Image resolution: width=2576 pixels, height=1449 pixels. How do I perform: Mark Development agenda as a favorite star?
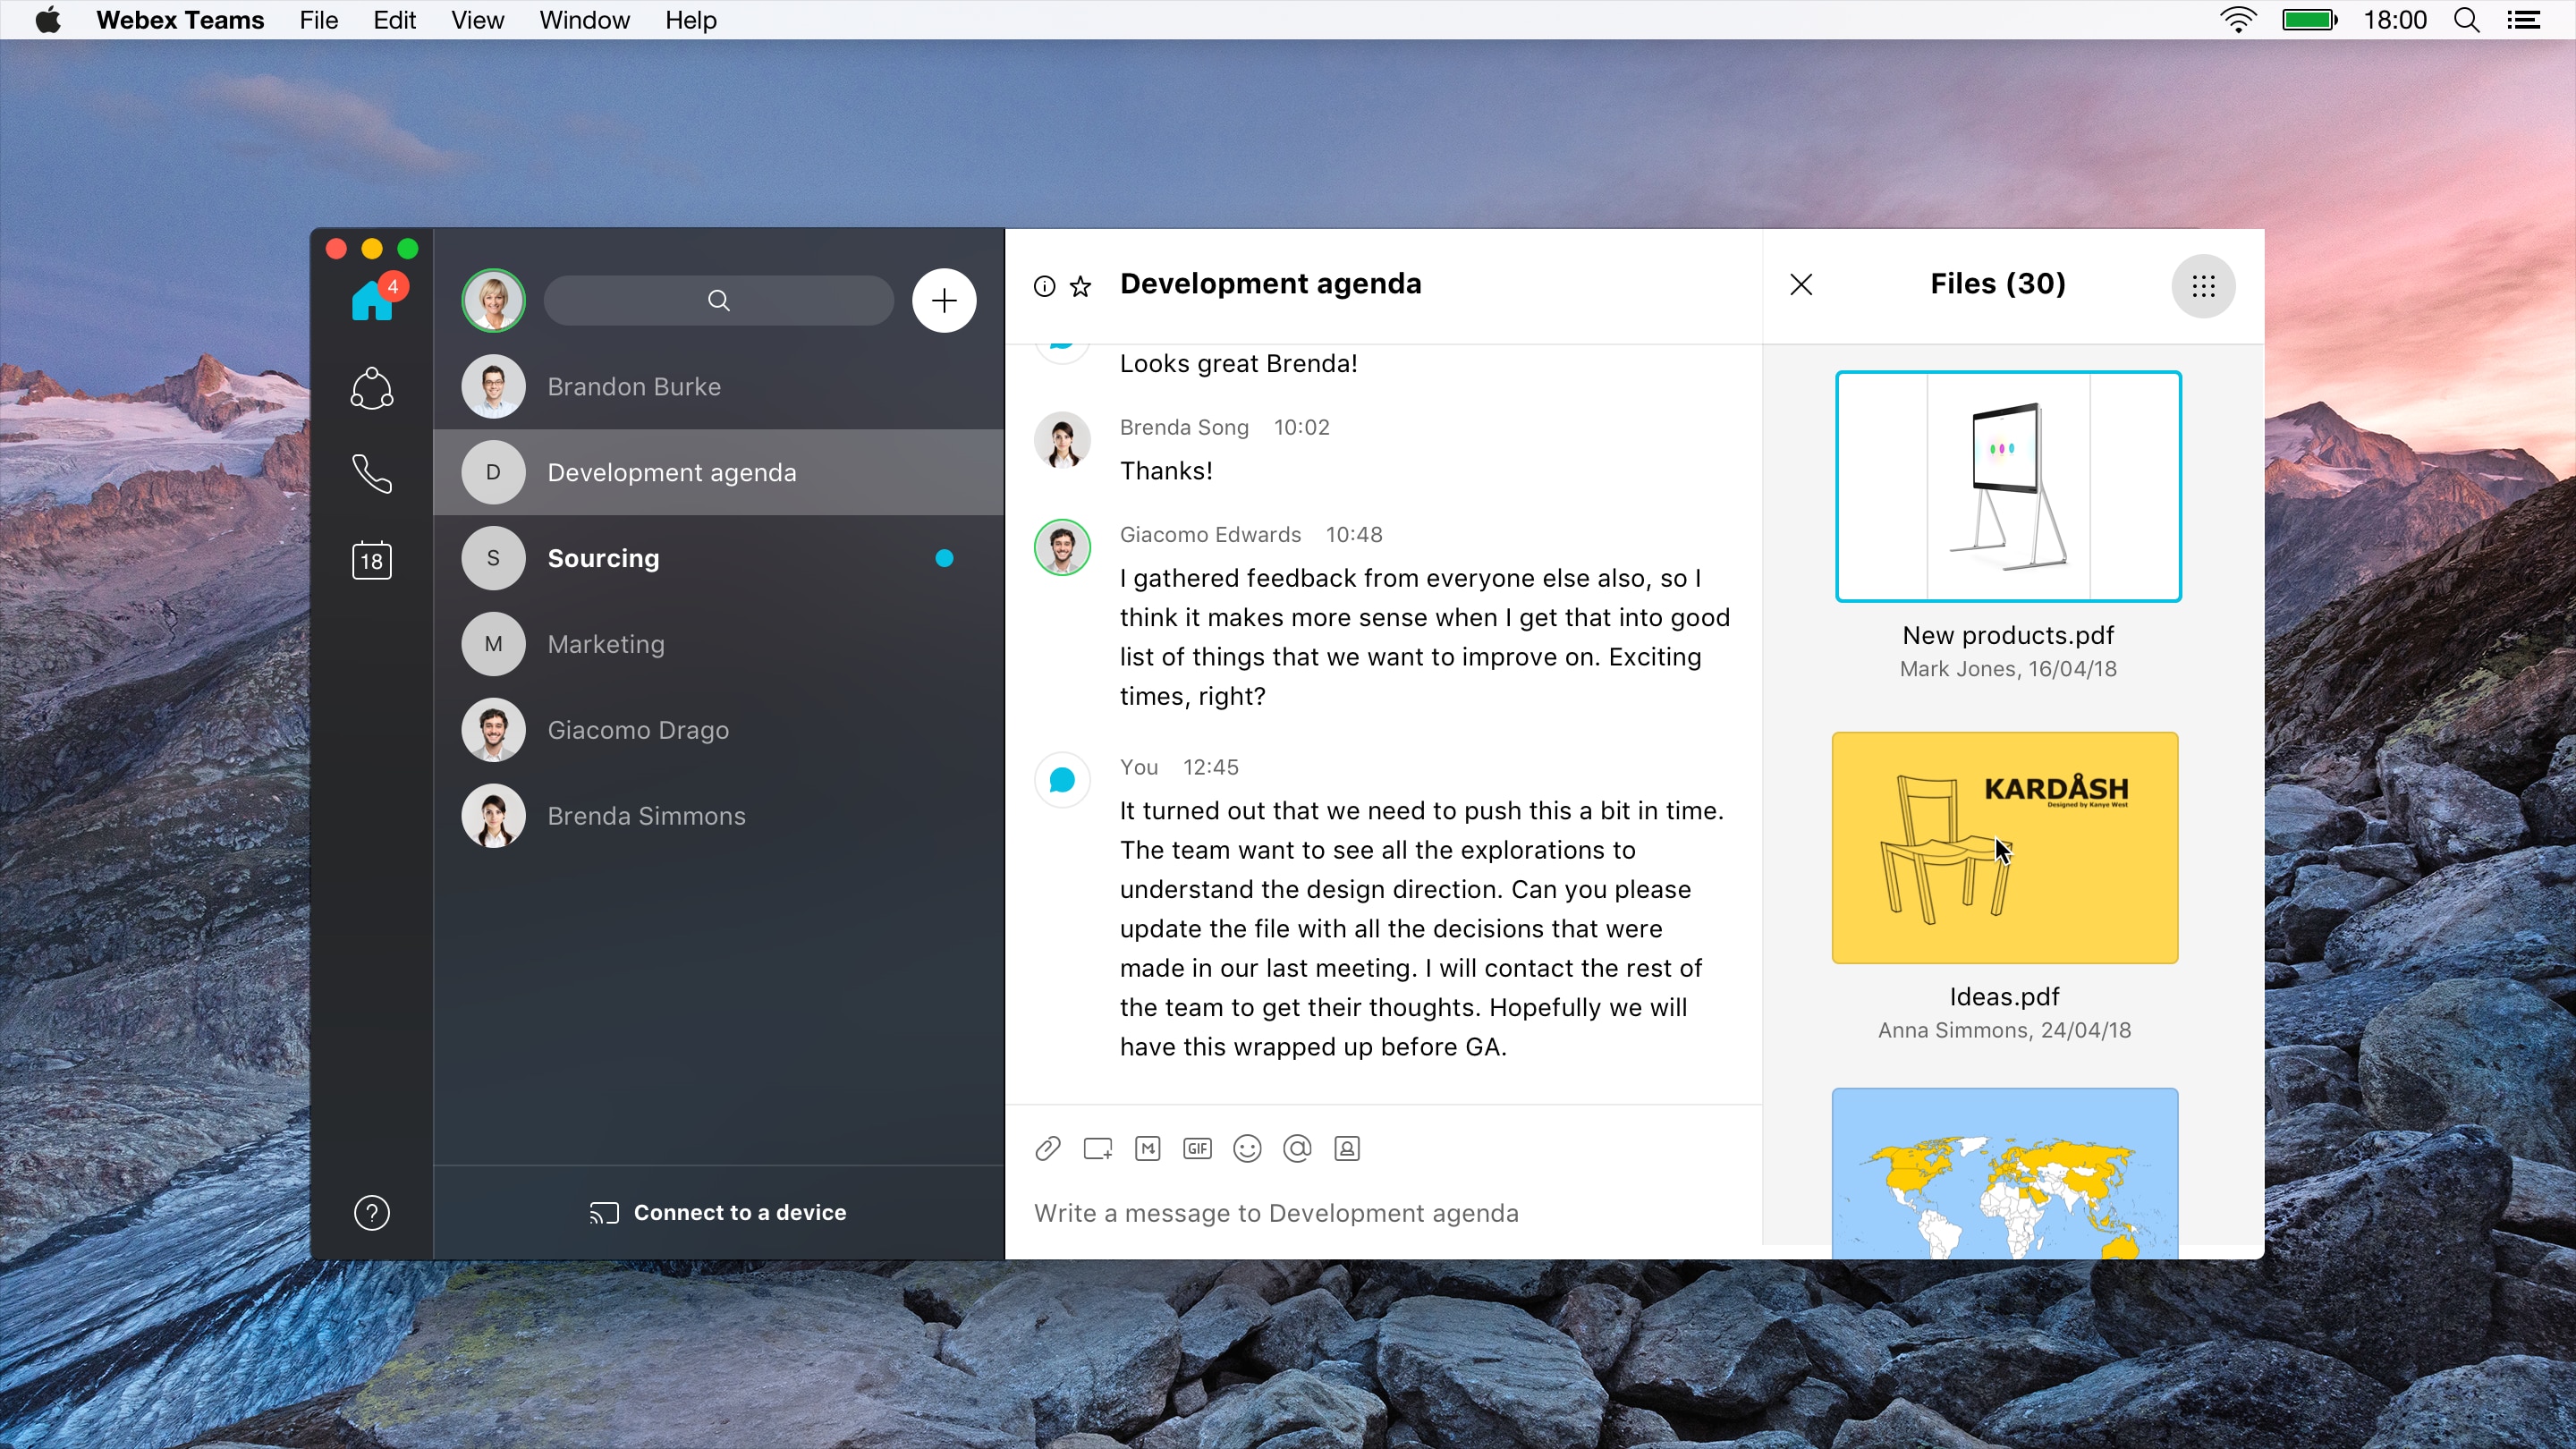1082,286
